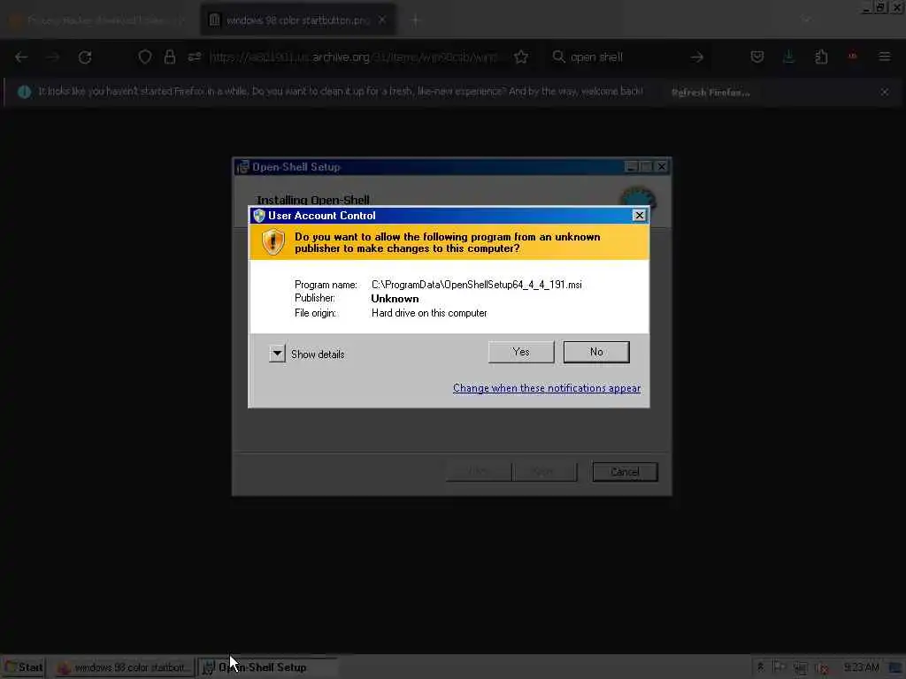The image size is (906, 679).
Task: Click the 'Unknown' publisher text
Action: (x=395, y=299)
